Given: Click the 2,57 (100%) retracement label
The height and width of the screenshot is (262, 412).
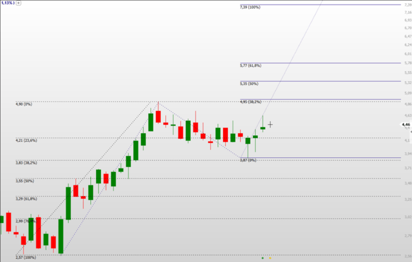Looking at the screenshot, I should (25, 257).
